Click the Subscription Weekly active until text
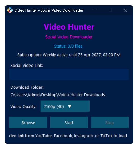Viewport: 138px width, 149px height. tap(69, 55)
